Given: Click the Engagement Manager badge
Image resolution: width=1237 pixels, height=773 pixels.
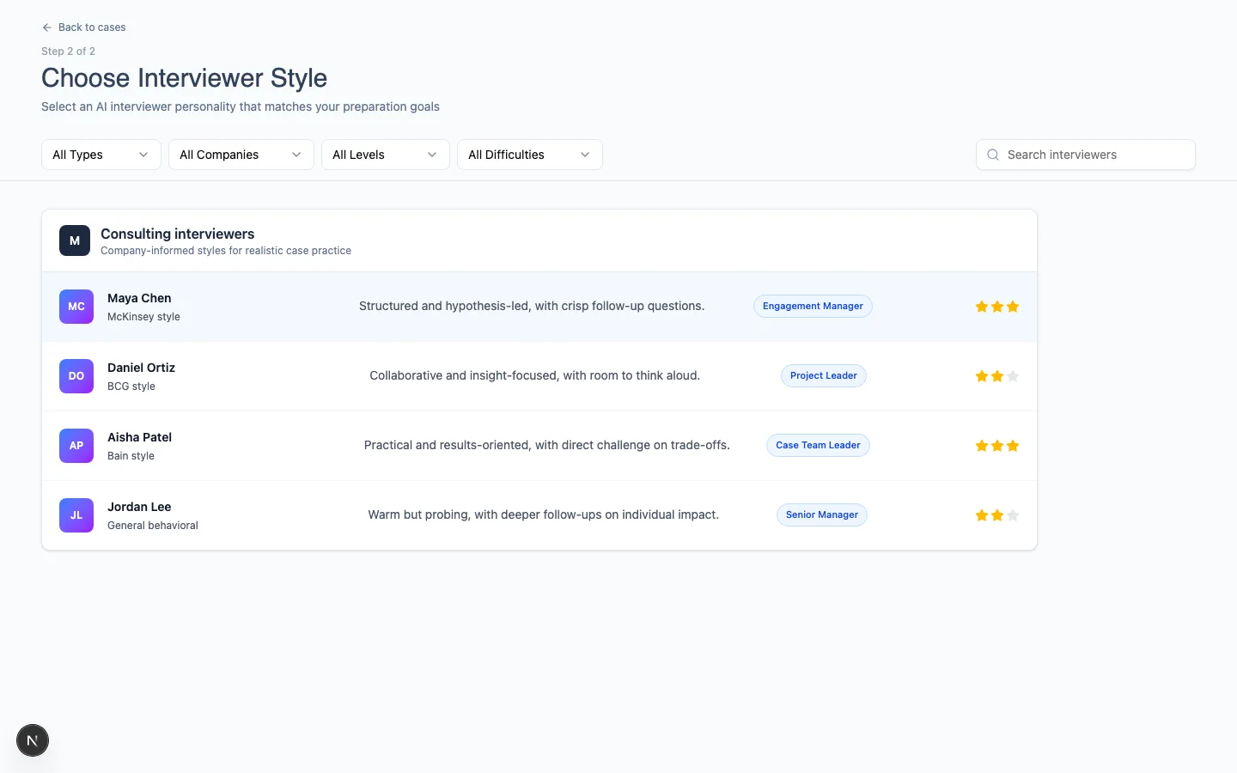Looking at the screenshot, I should tap(813, 307).
